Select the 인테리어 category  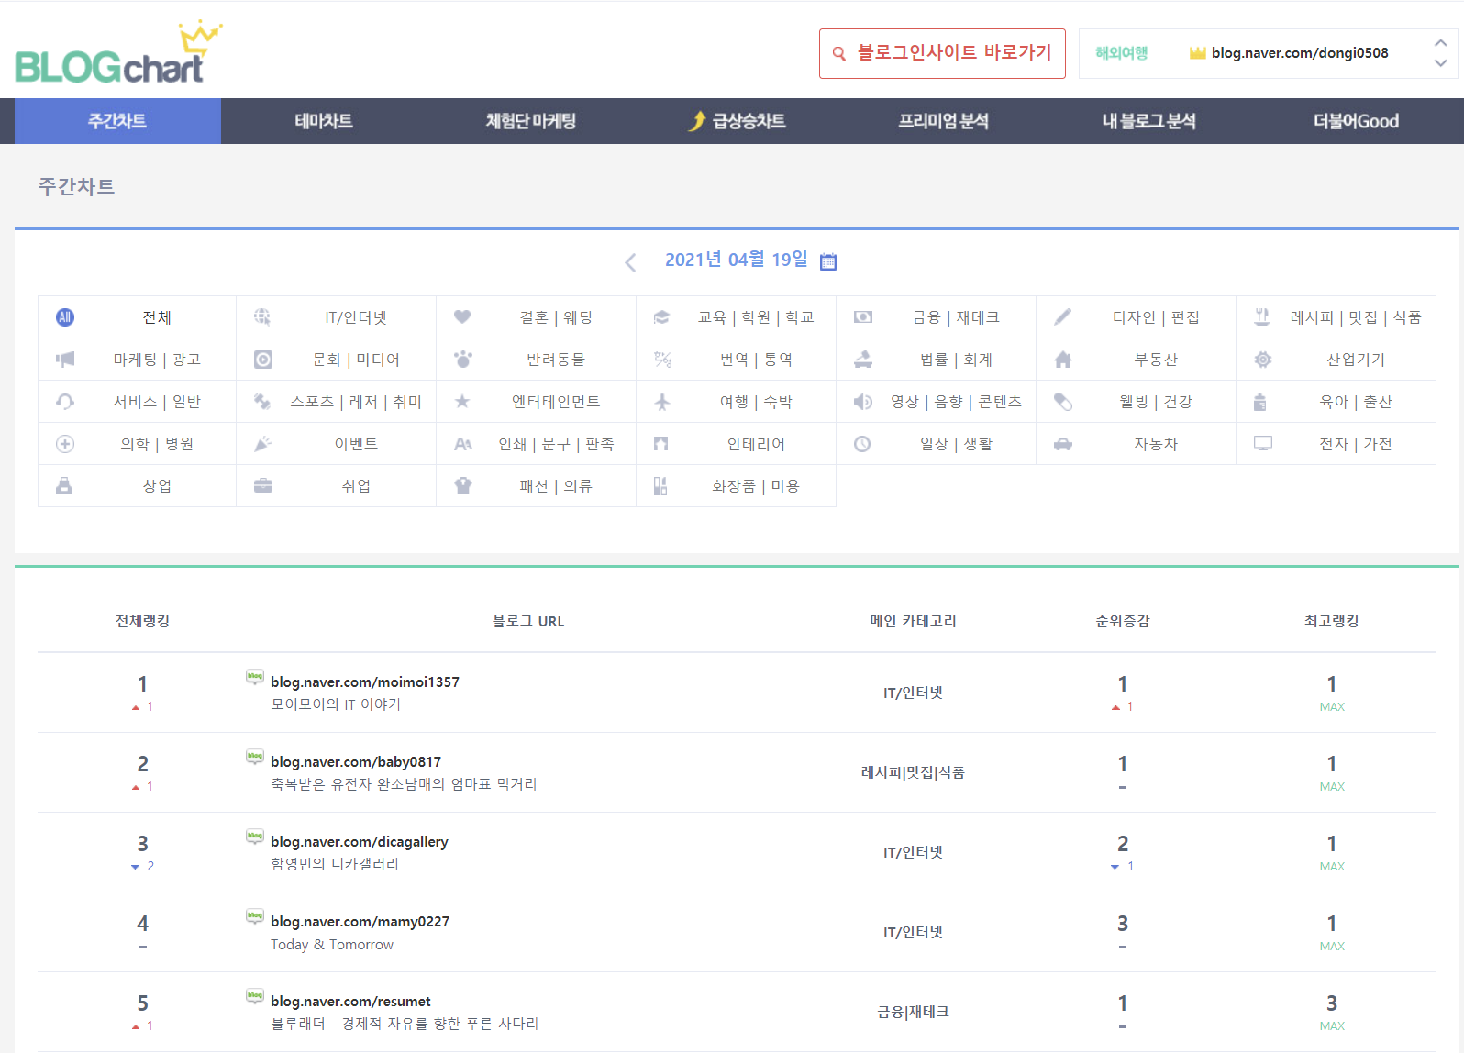tap(756, 444)
